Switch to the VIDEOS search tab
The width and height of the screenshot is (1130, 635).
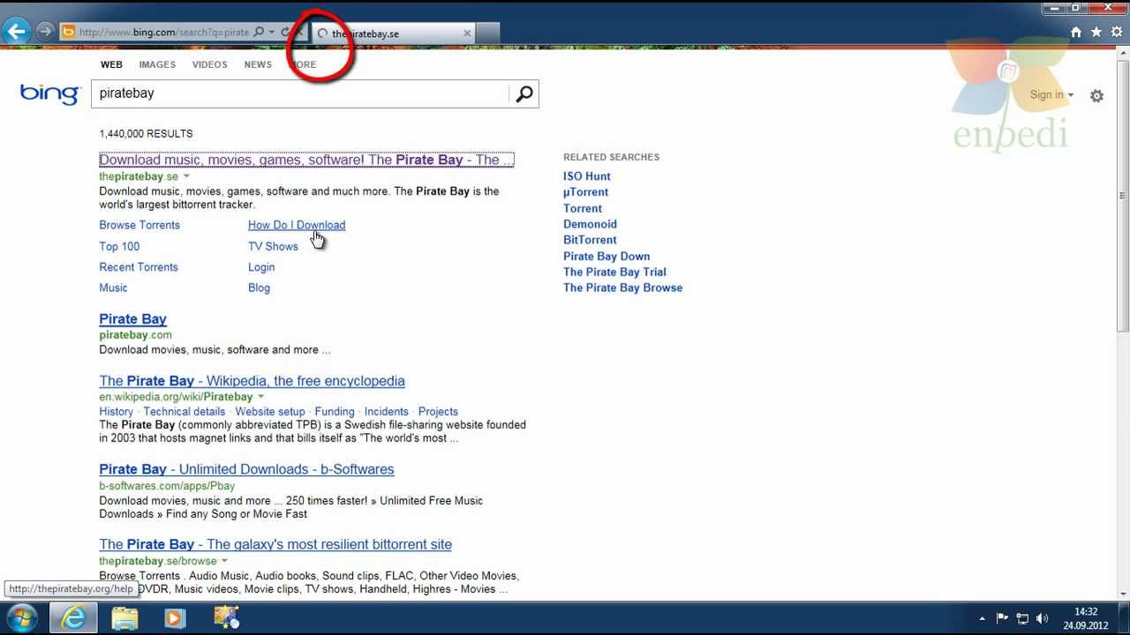pos(210,64)
